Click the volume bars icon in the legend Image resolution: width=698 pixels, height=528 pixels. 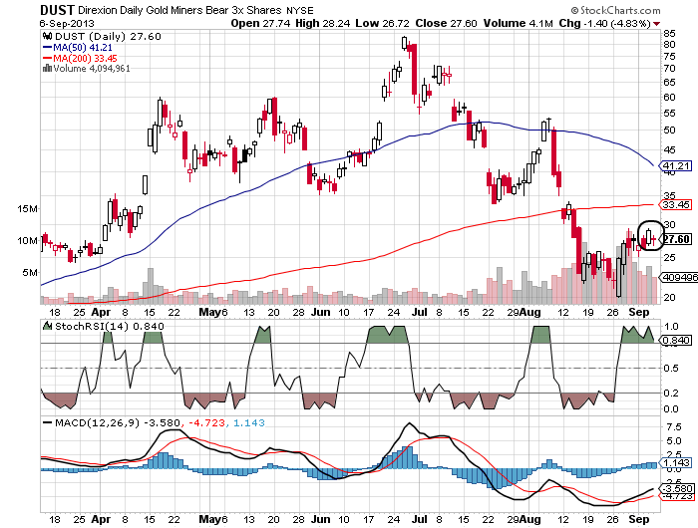coord(47,69)
